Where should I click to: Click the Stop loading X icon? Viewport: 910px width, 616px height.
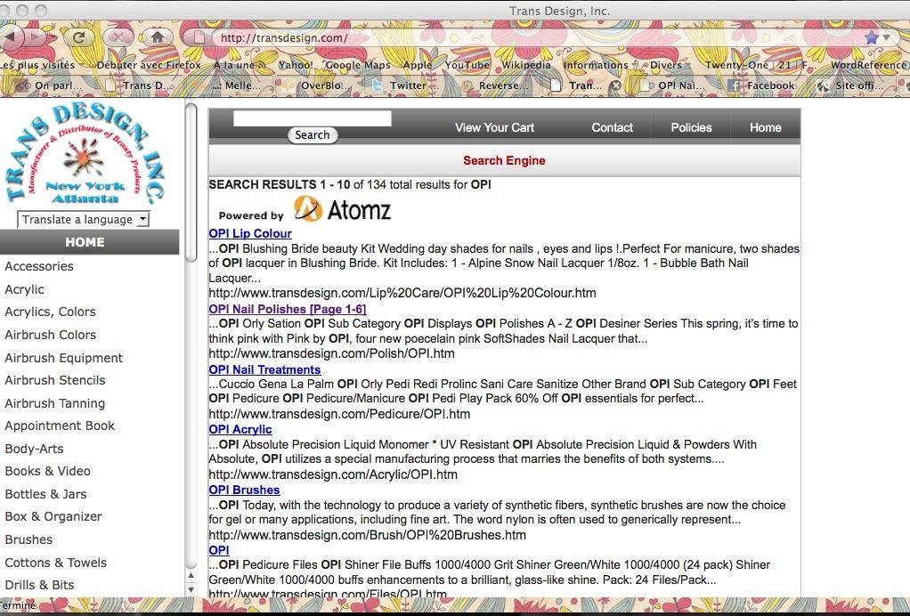[118, 37]
